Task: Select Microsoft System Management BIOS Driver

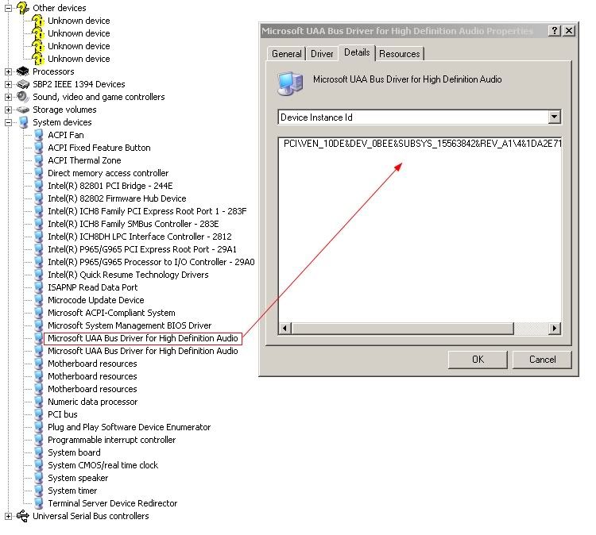Action: click(130, 325)
